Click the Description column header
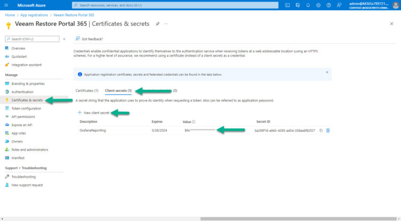This screenshot has height=221, width=401. tap(88, 122)
